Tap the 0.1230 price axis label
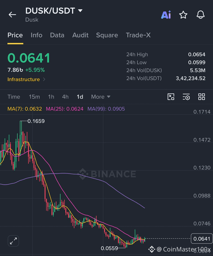 [x=202, y=168]
